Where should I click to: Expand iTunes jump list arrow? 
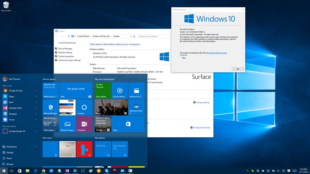(x=36, y=119)
